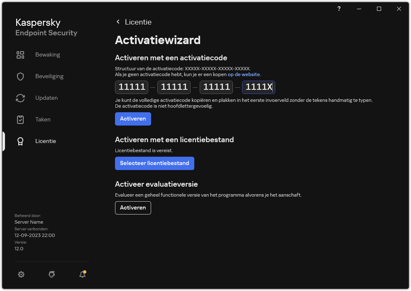This screenshot has width=411, height=291.
Task: Open support via the lifebuoy icon
Action: pyautogui.click(x=51, y=274)
